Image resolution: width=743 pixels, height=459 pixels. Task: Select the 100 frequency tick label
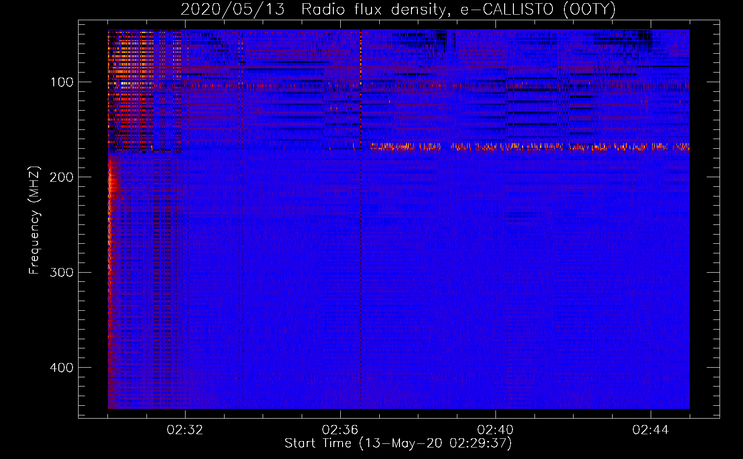pyautogui.click(x=62, y=82)
